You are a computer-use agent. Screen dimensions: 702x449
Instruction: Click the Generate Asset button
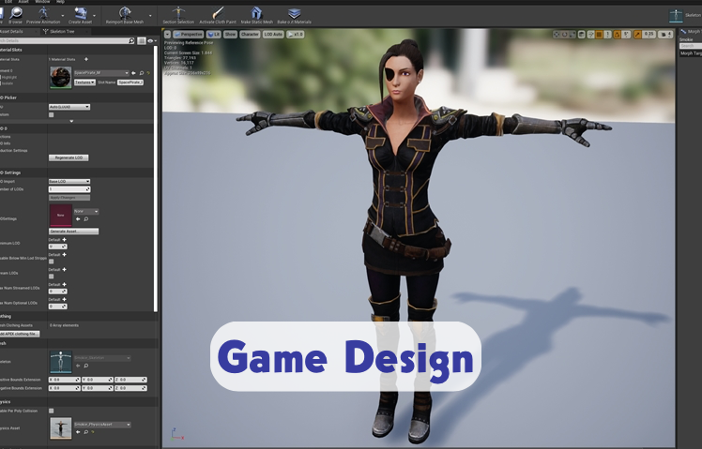click(73, 232)
